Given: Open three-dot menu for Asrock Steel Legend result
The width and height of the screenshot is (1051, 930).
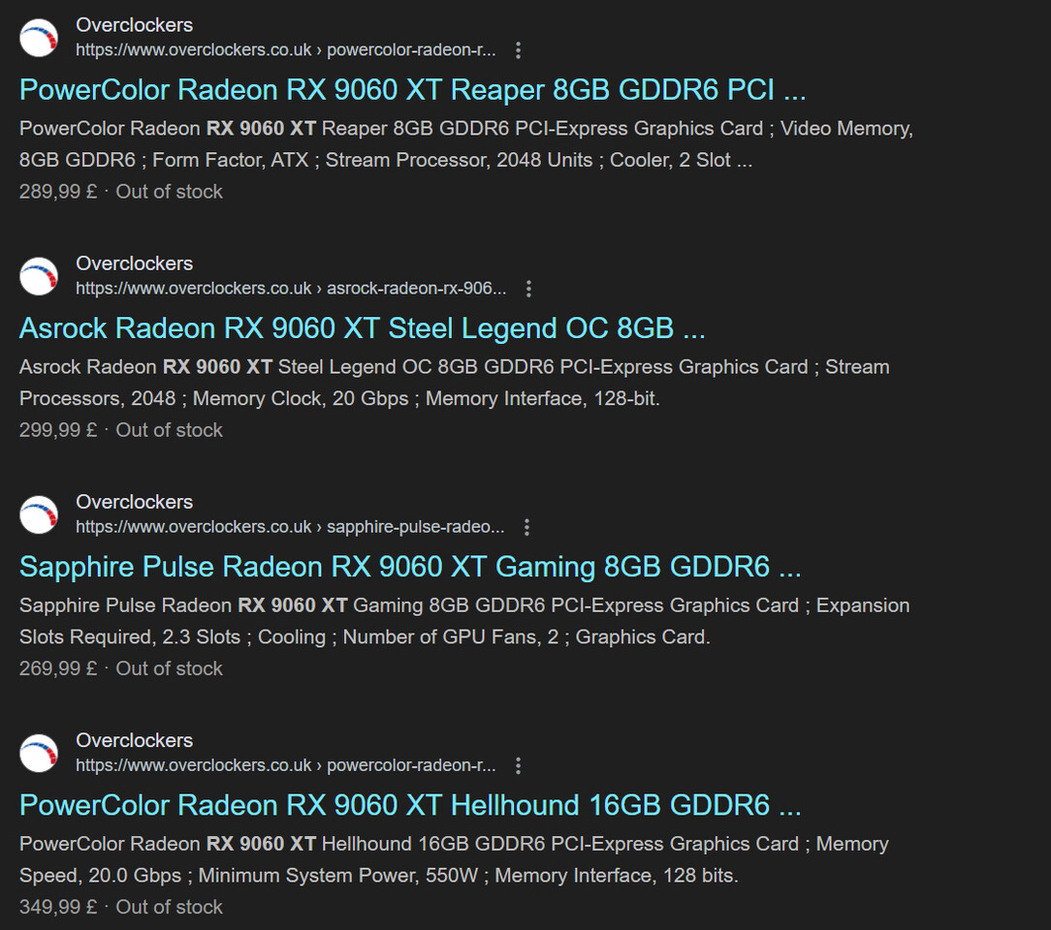Looking at the screenshot, I should tap(528, 289).
